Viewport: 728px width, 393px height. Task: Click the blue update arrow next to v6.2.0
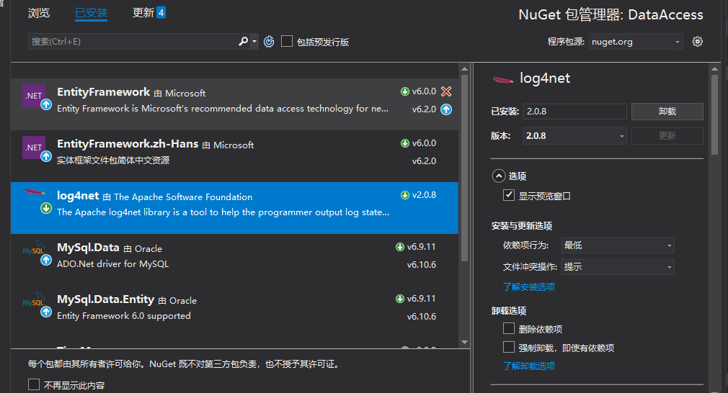point(446,109)
